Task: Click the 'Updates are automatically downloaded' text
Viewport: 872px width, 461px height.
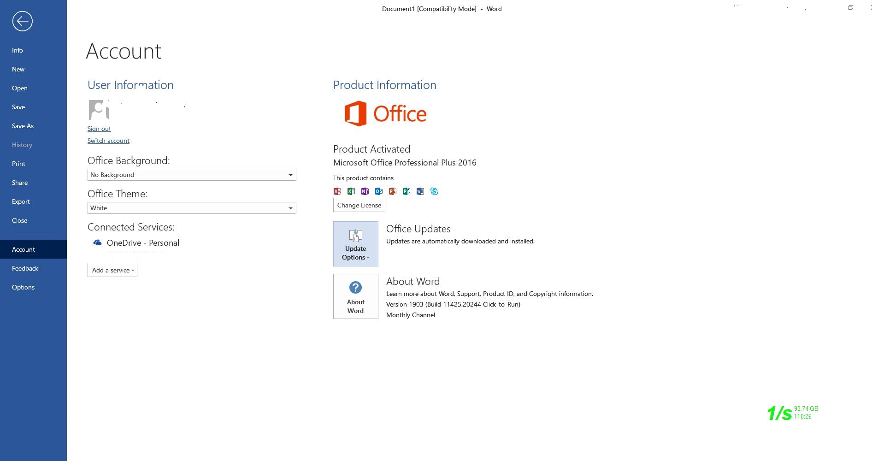Action: pyautogui.click(x=460, y=241)
